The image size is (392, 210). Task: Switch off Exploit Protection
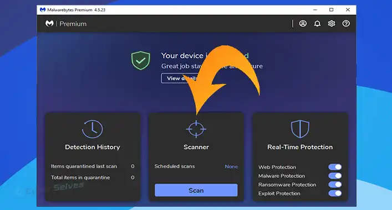click(x=335, y=193)
